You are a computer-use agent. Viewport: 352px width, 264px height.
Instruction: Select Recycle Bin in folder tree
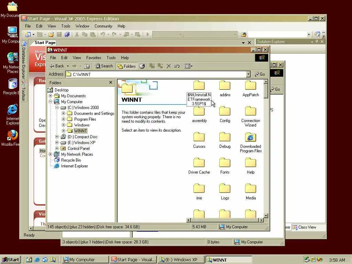(71, 160)
